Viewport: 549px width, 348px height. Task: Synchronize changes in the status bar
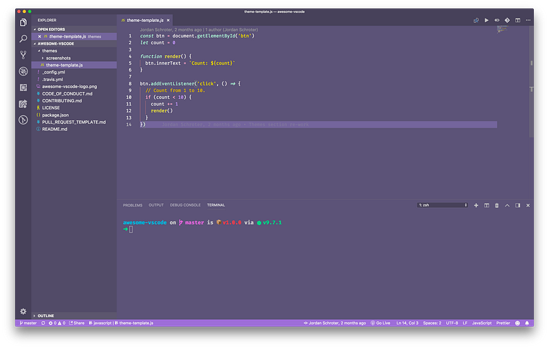[43, 323]
